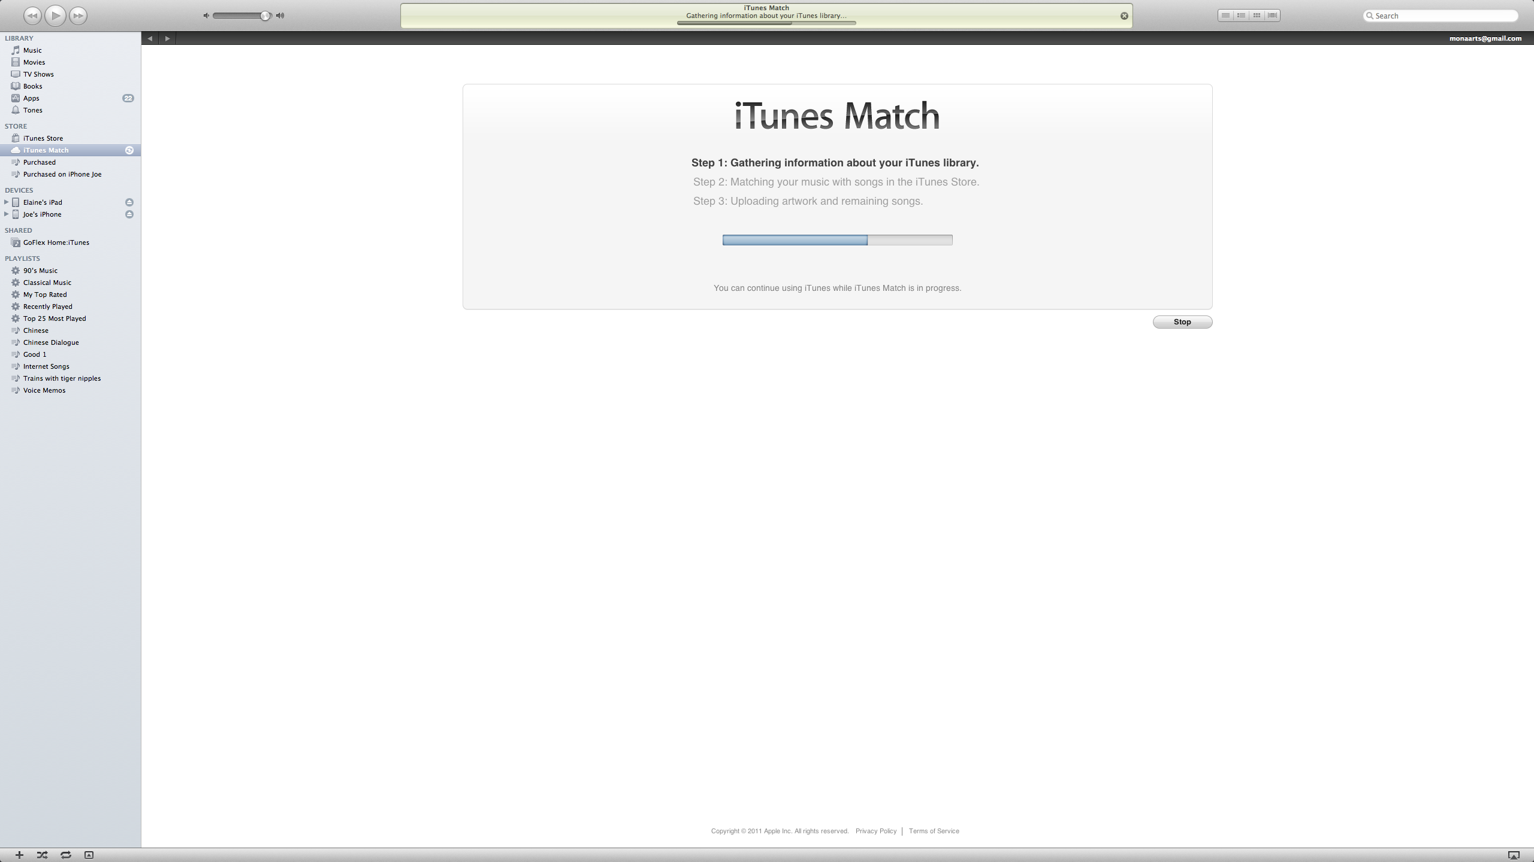Cancel iTunes Match via status display X icon
Viewport: 1534px width, 862px height.
[1124, 16]
